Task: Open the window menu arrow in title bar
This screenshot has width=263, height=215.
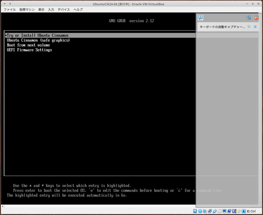Action: tap(5, 4)
